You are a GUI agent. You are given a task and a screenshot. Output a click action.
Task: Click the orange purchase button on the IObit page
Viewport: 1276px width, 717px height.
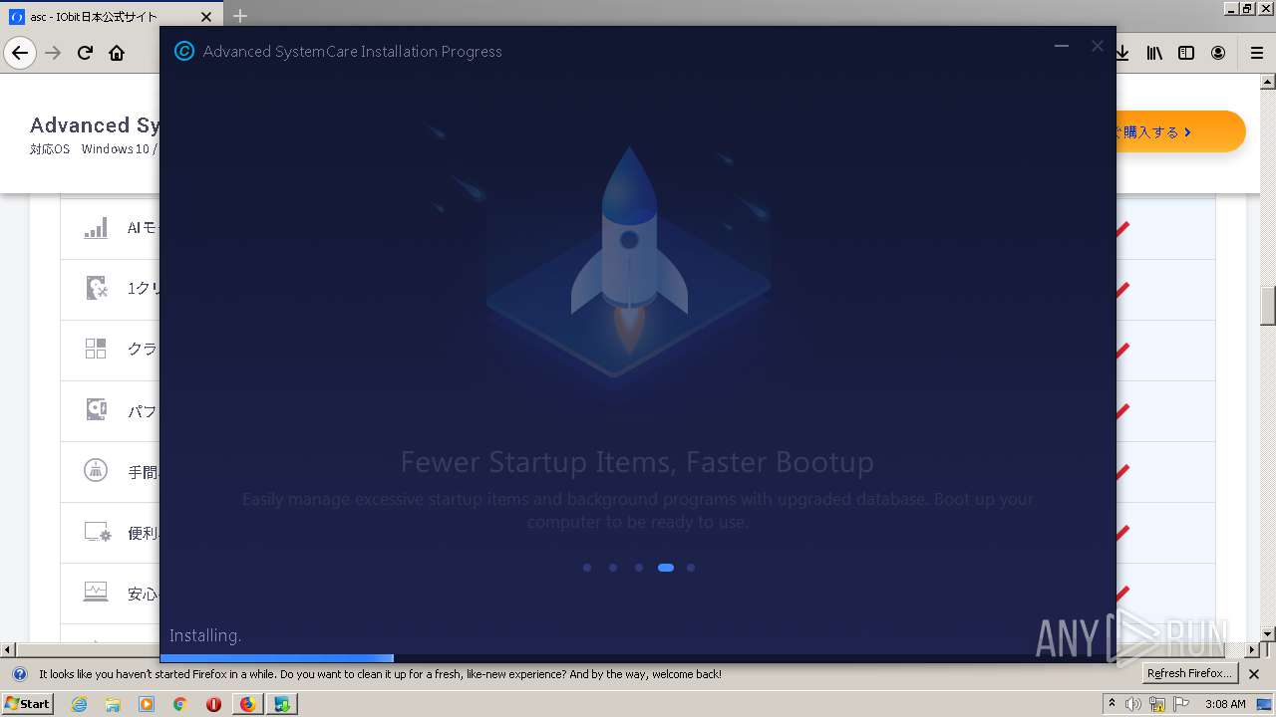click(x=1180, y=131)
